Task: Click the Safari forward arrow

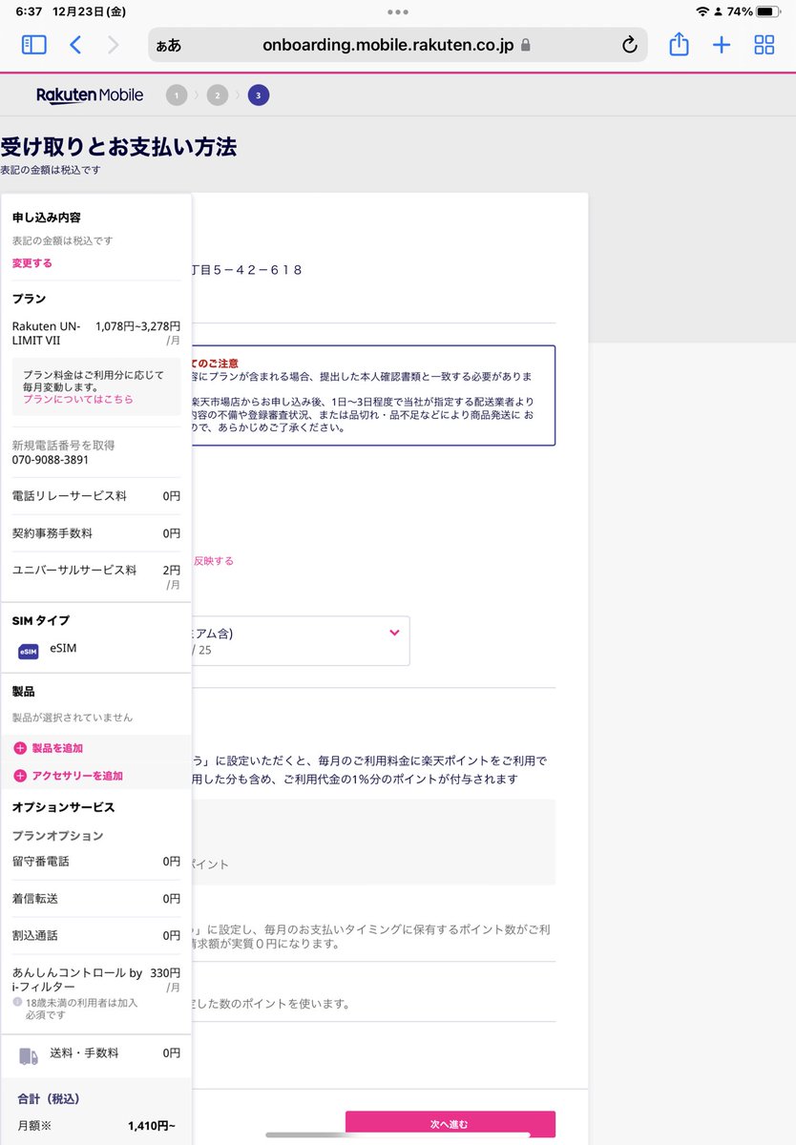Action: [114, 45]
